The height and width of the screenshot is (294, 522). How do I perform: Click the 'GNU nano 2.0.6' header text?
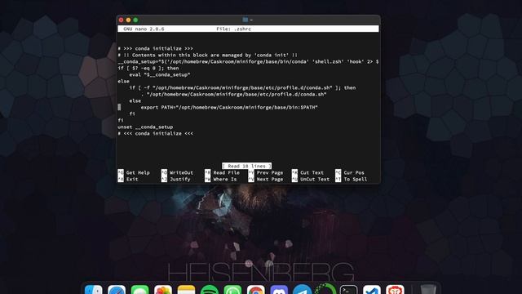(x=144, y=29)
